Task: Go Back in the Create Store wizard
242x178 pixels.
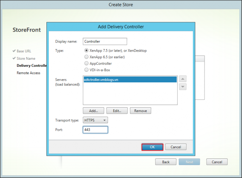Action: tap(166, 162)
